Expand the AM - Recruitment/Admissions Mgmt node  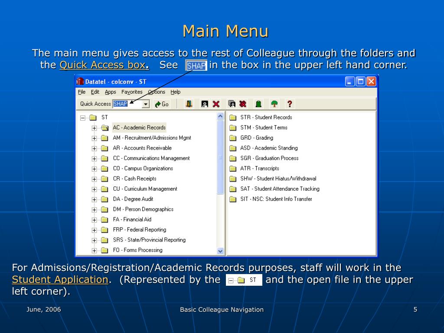(x=94, y=138)
